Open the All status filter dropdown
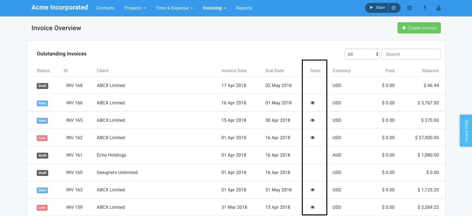The height and width of the screenshot is (216, 472). (362, 54)
